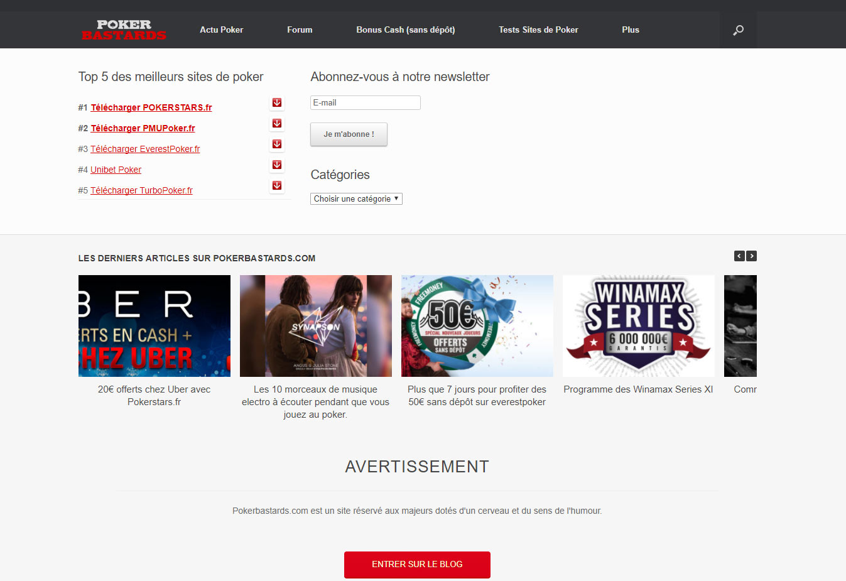Image resolution: width=846 pixels, height=581 pixels.
Task: Open Bonus Cash (sans dépôt) menu
Action: click(x=406, y=30)
